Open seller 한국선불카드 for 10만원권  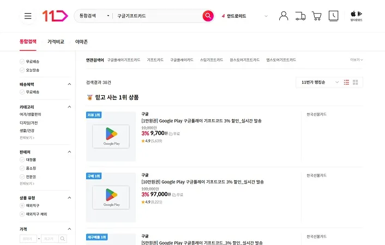click(x=316, y=176)
